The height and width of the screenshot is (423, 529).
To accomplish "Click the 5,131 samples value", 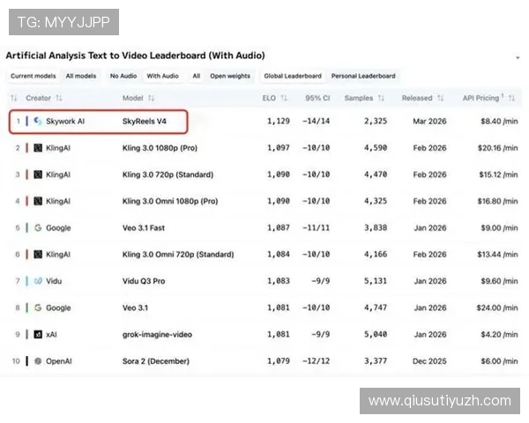I will [376, 281].
